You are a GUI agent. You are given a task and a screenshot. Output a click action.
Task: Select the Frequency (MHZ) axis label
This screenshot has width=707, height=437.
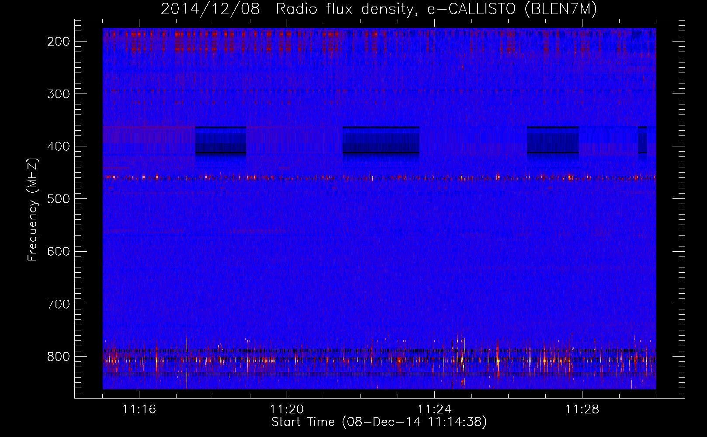[x=33, y=209]
